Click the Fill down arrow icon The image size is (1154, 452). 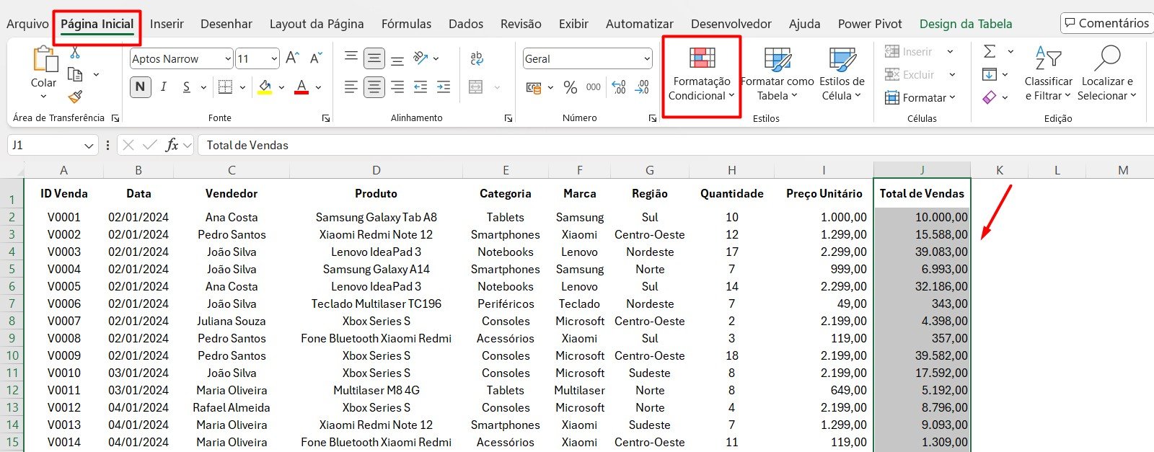(x=990, y=74)
